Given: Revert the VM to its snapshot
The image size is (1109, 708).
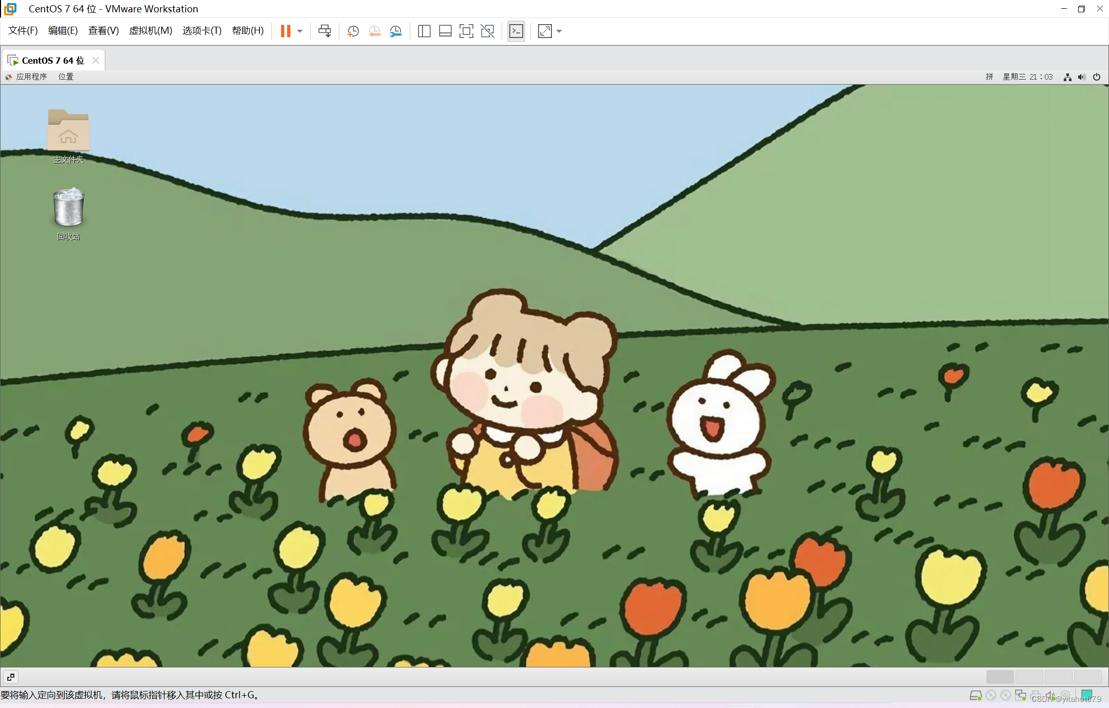Looking at the screenshot, I should click(x=374, y=31).
